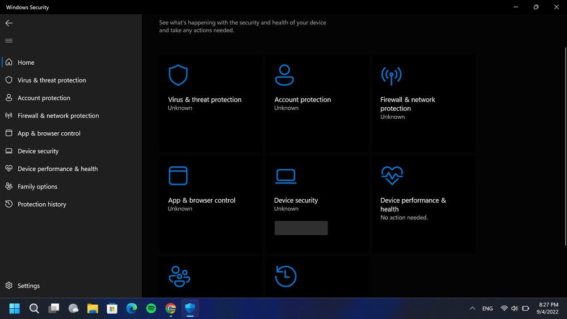567x319 pixels.
Task: Launch Microsoft Edge from taskbar
Action: click(132, 309)
